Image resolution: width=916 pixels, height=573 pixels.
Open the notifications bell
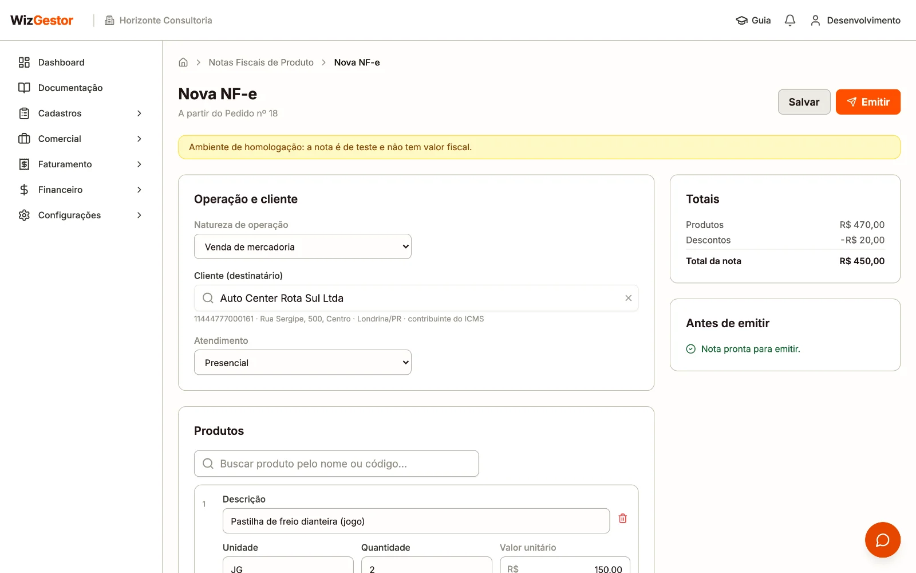pos(790,20)
